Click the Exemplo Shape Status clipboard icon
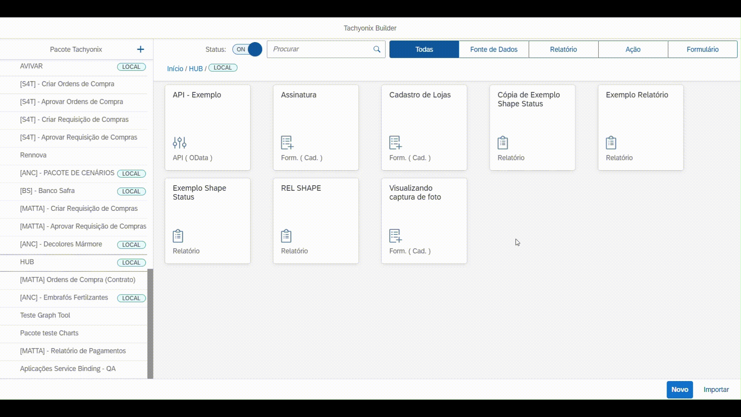This screenshot has height=417, width=741. click(x=178, y=236)
